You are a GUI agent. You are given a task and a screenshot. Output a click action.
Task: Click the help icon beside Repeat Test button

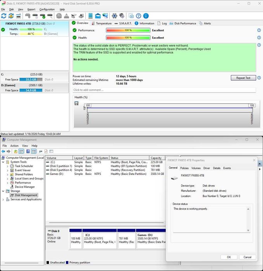[x=259, y=78]
